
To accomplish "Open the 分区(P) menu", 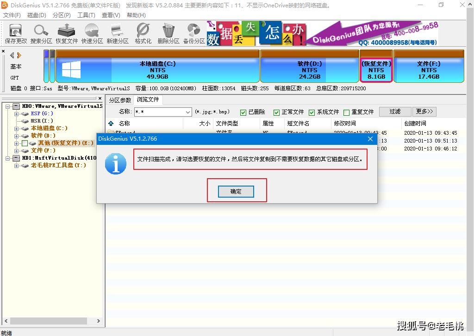I will [x=62, y=15].
